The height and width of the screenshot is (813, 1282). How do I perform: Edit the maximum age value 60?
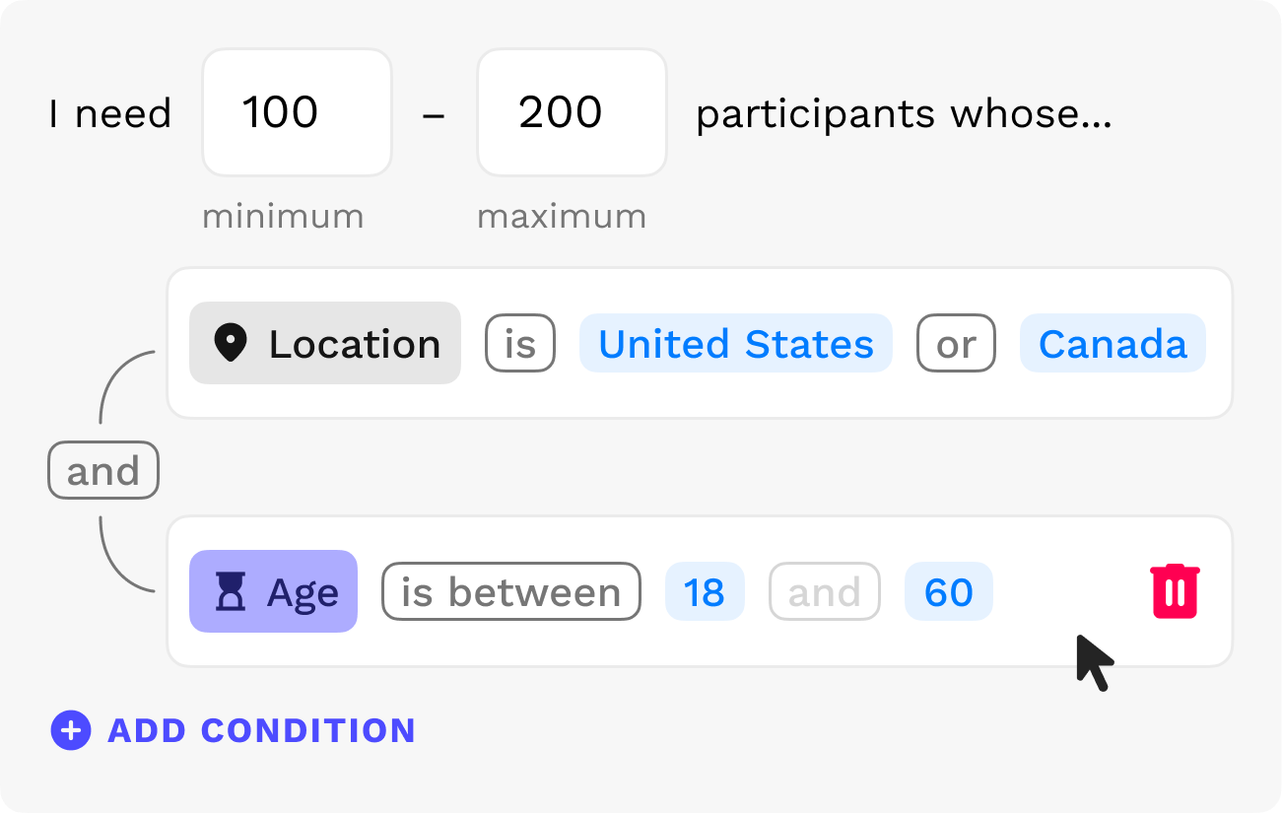pos(949,591)
